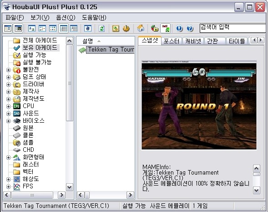Click the red arrow folder icon
Image resolution: width=268 pixels, height=212 pixels.
pyautogui.click(x=155, y=28)
